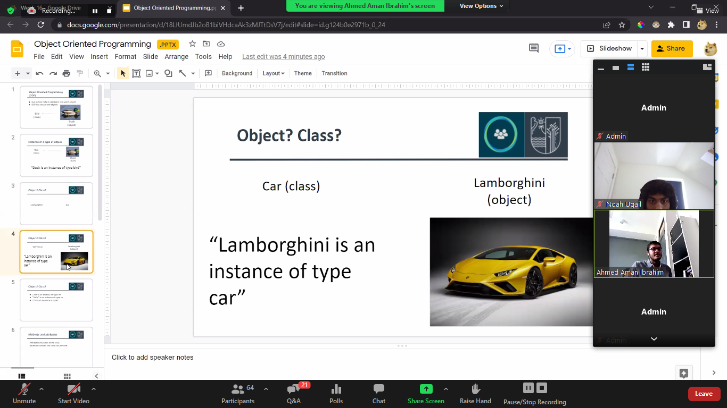Click the Google Slides home logo
The height and width of the screenshot is (408, 727).
pyautogui.click(x=17, y=49)
